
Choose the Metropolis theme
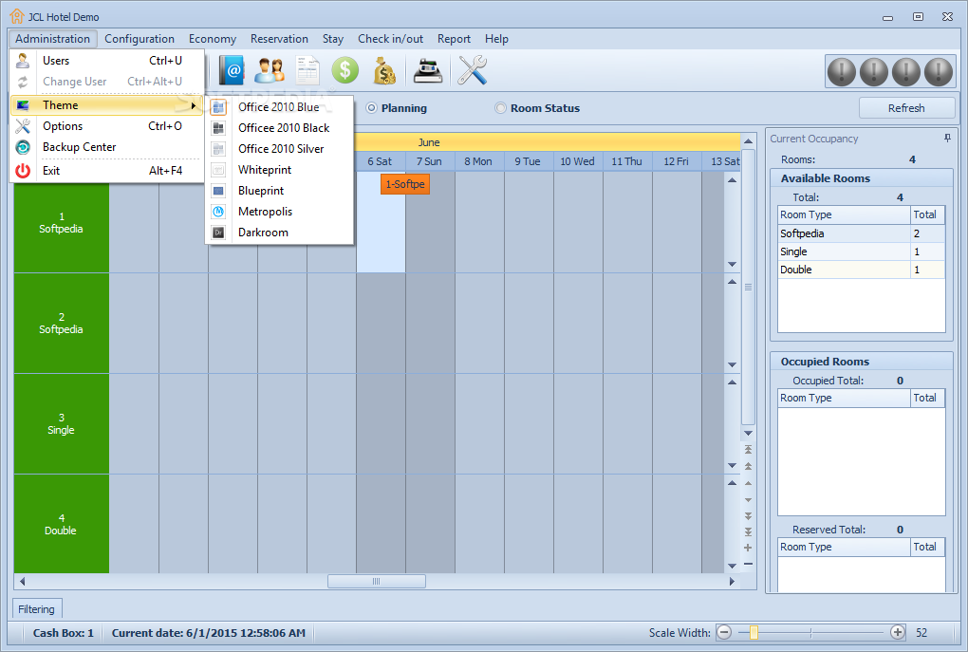coord(279,212)
